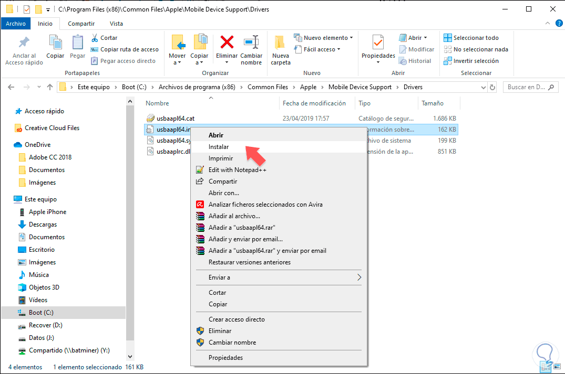
Task: Go up one folder level arrow
Action: pos(50,87)
